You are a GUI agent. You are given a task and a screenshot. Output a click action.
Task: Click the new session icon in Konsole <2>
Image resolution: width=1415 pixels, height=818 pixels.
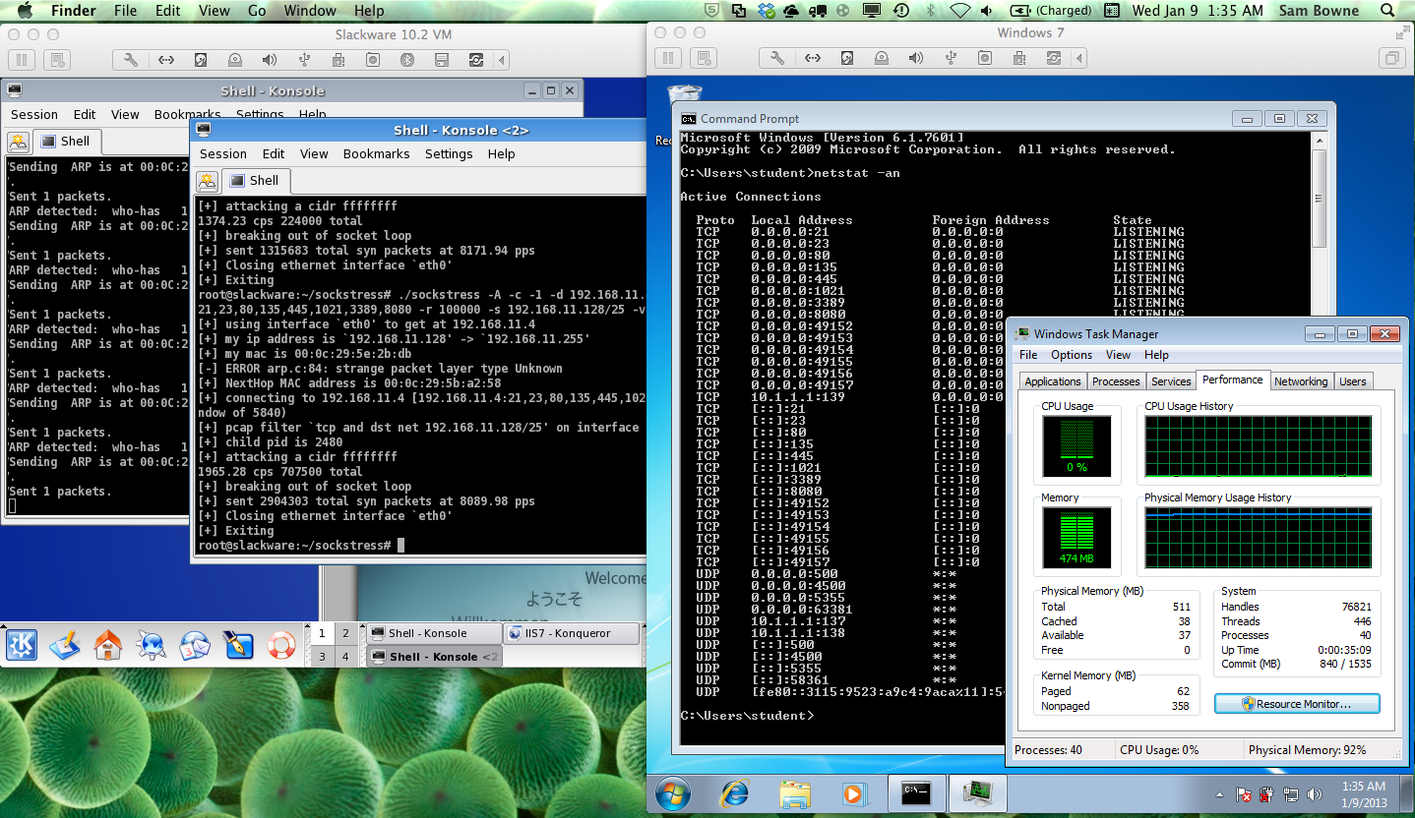[207, 181]
